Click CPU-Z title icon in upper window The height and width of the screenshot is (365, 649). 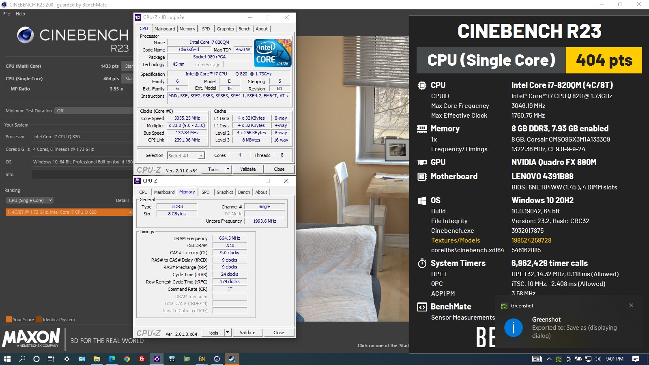coord(138,17)
